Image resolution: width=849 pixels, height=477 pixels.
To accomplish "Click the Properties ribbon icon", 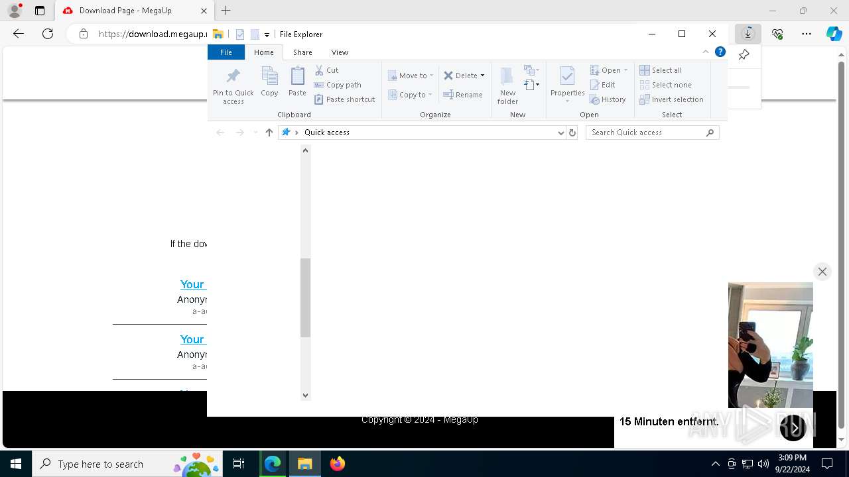I will click(567, 85).
